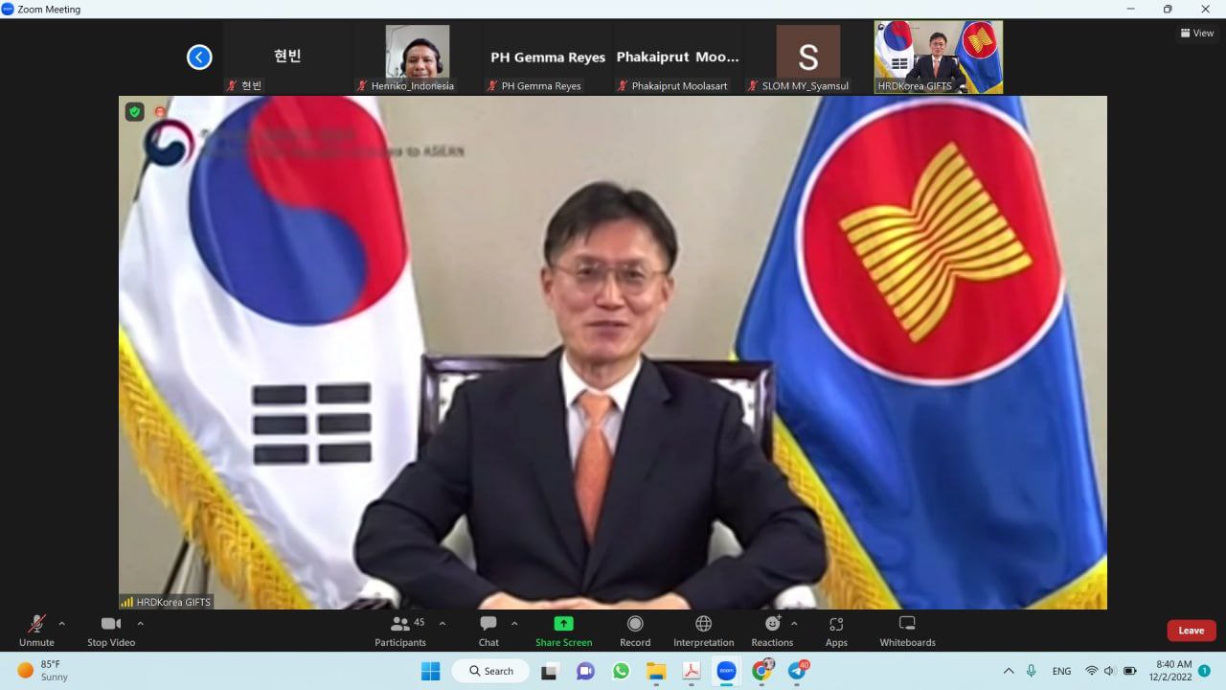Stop Video camera button
Viewport: 1226px width, 690px height.
pyautogui.click(x=111, y=631)
